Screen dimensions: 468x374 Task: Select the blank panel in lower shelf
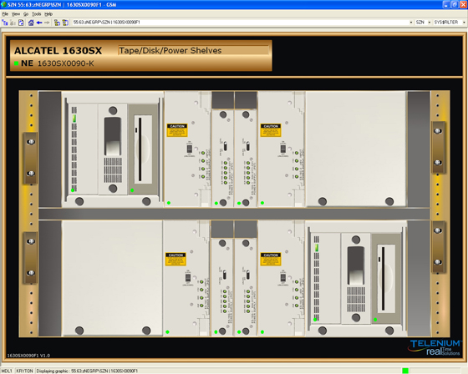click(112, 278)
